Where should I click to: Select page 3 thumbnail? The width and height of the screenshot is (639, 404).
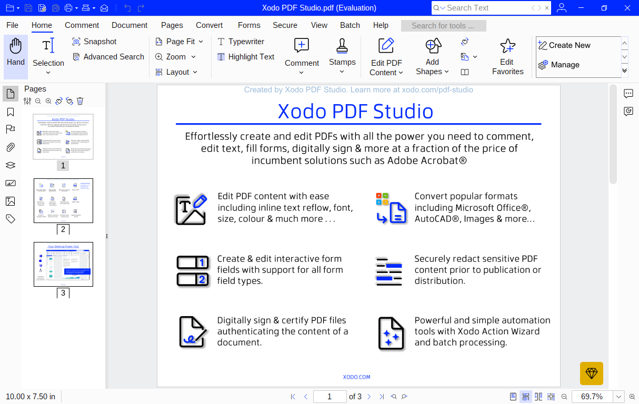point(63,264)
